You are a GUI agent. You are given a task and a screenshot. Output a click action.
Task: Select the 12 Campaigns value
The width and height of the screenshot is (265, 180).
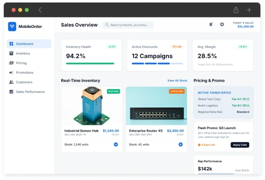[x=152, y=56]
